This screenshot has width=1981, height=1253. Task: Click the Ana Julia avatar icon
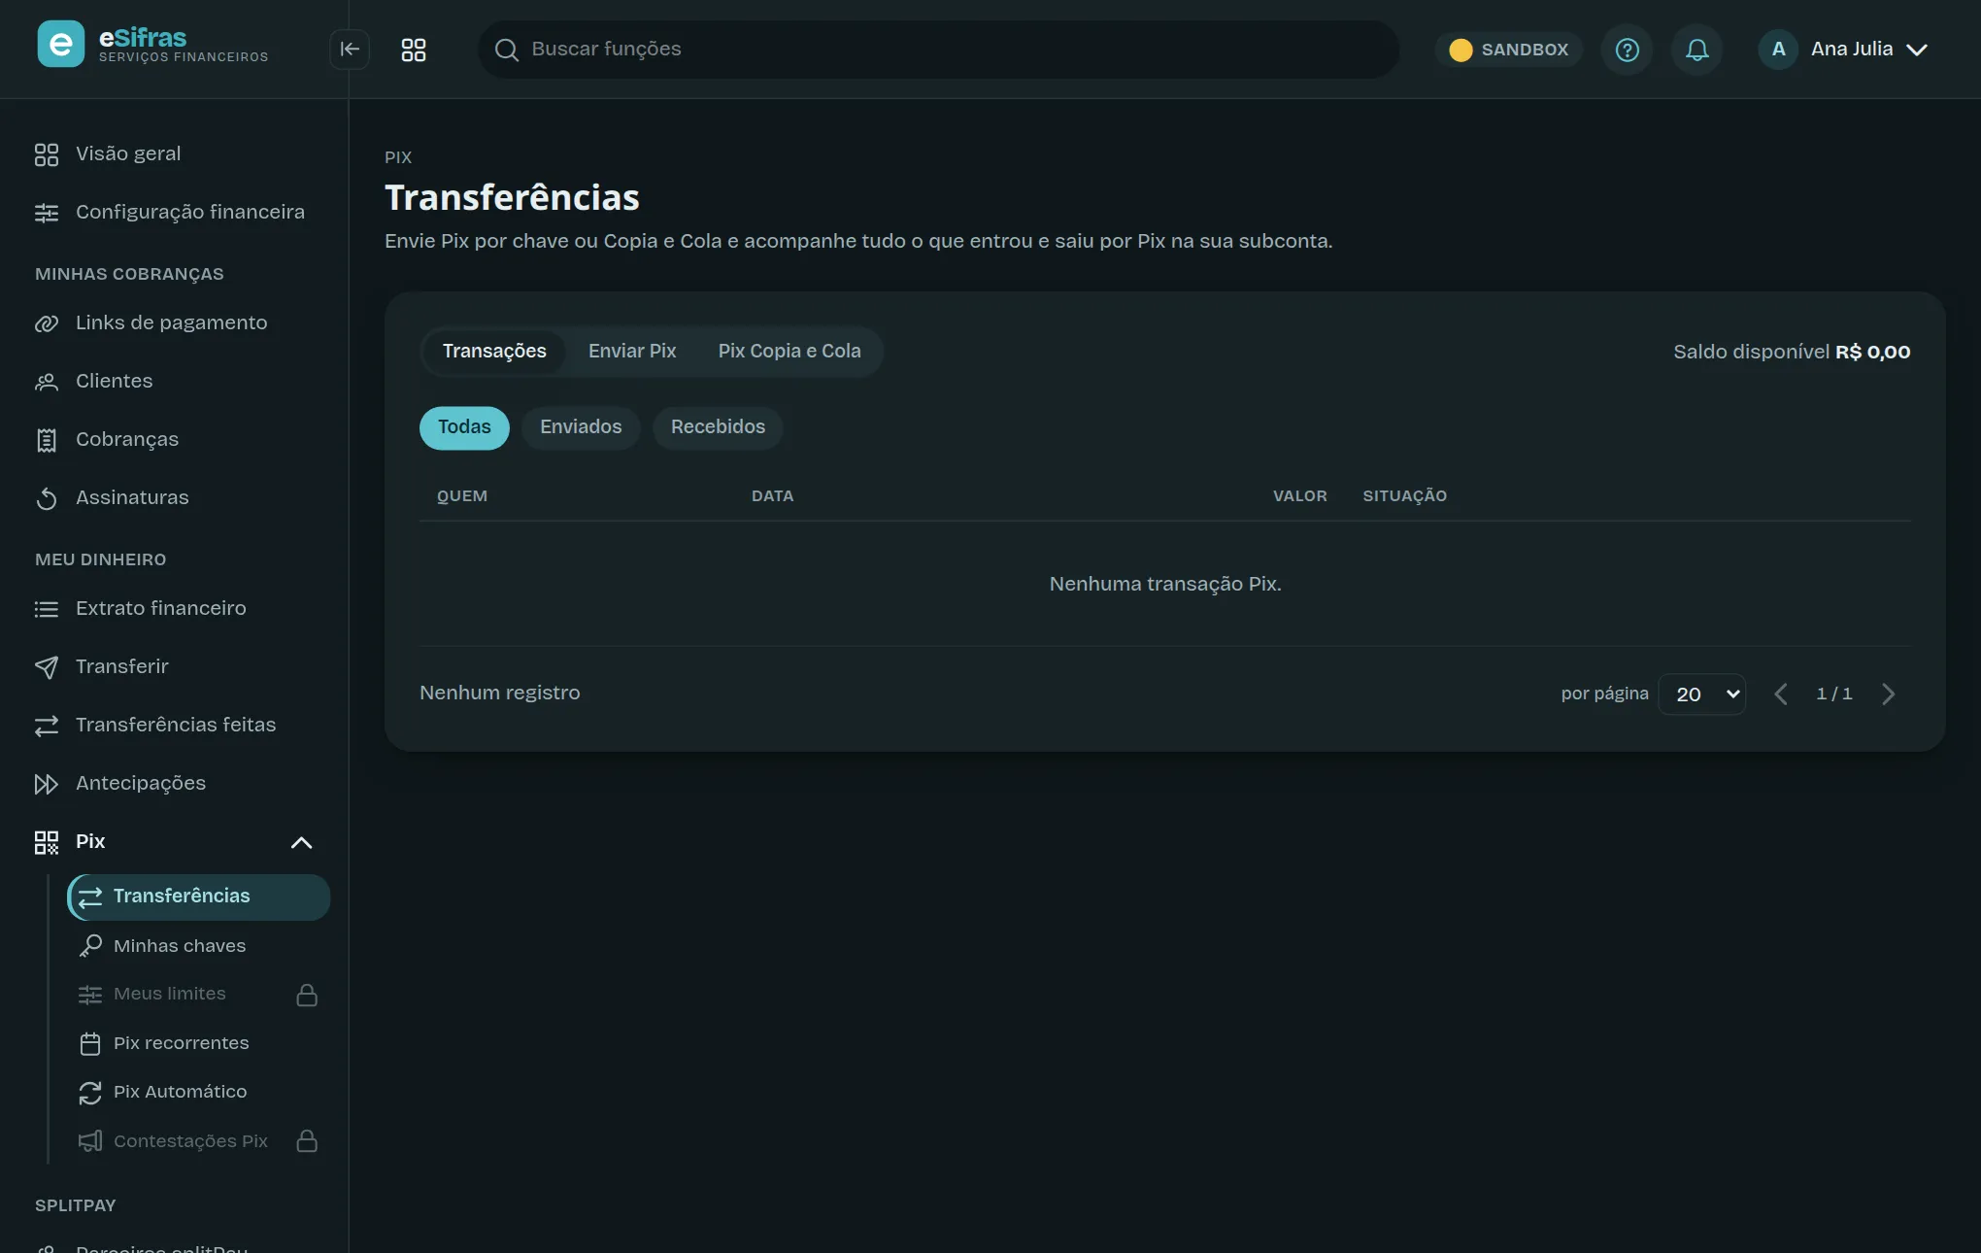pos(1779,50)
